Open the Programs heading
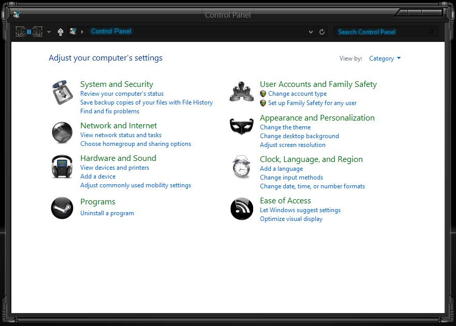456x326 pixels. (x=98, y=202)
